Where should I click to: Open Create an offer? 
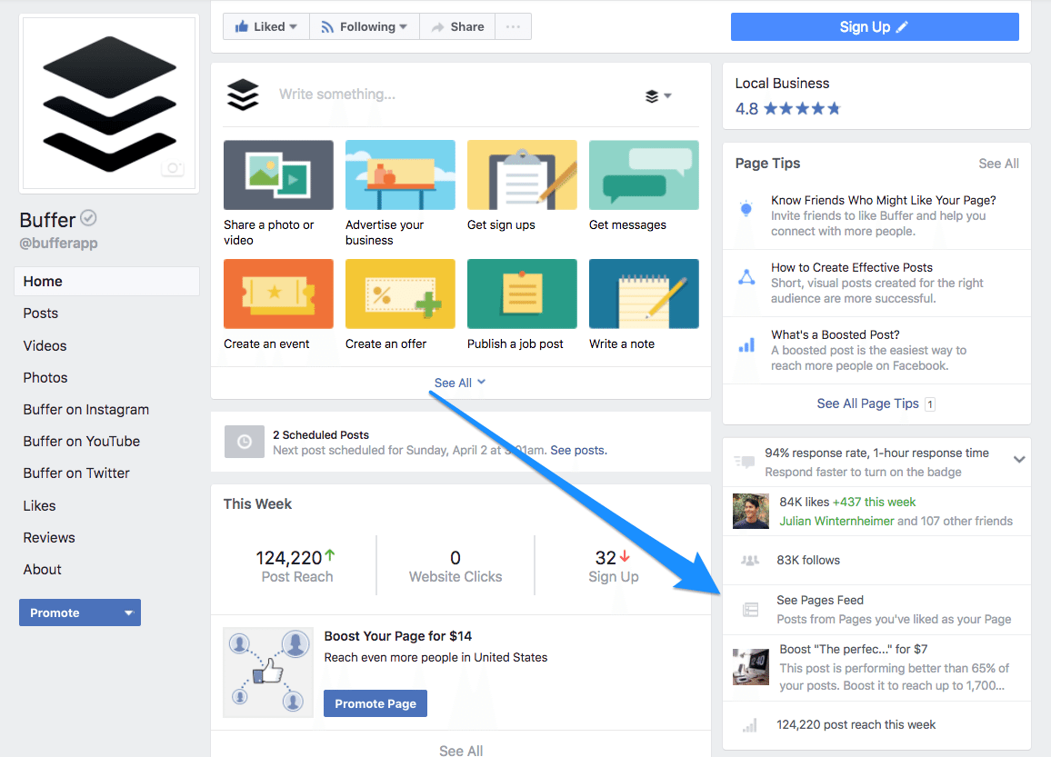click(x=400, y=294)
